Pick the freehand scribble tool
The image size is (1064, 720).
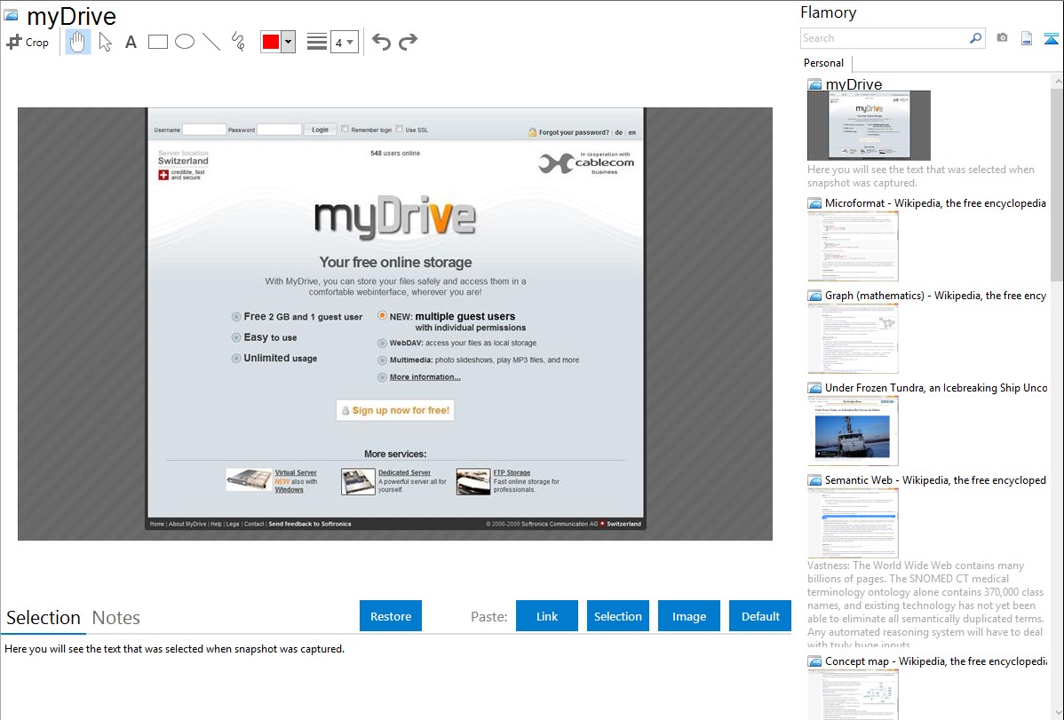[238, 42]
